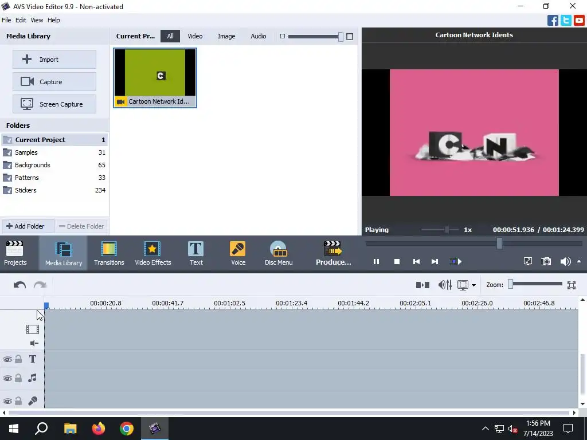Switch preview to full screen

tap(528, 261)
